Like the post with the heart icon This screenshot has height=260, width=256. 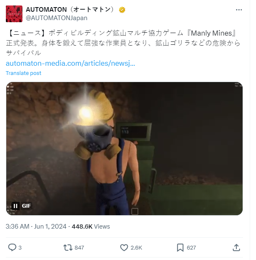(124, 247)
